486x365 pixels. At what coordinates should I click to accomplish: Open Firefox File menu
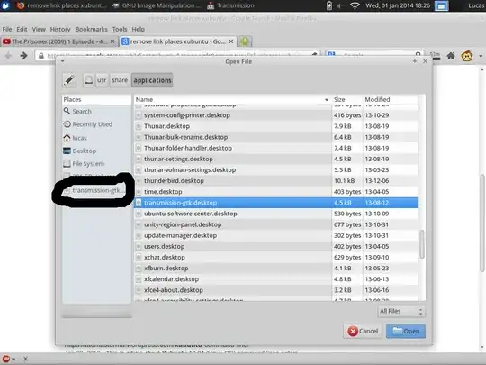pyautogui.click(x=7, y=29)
